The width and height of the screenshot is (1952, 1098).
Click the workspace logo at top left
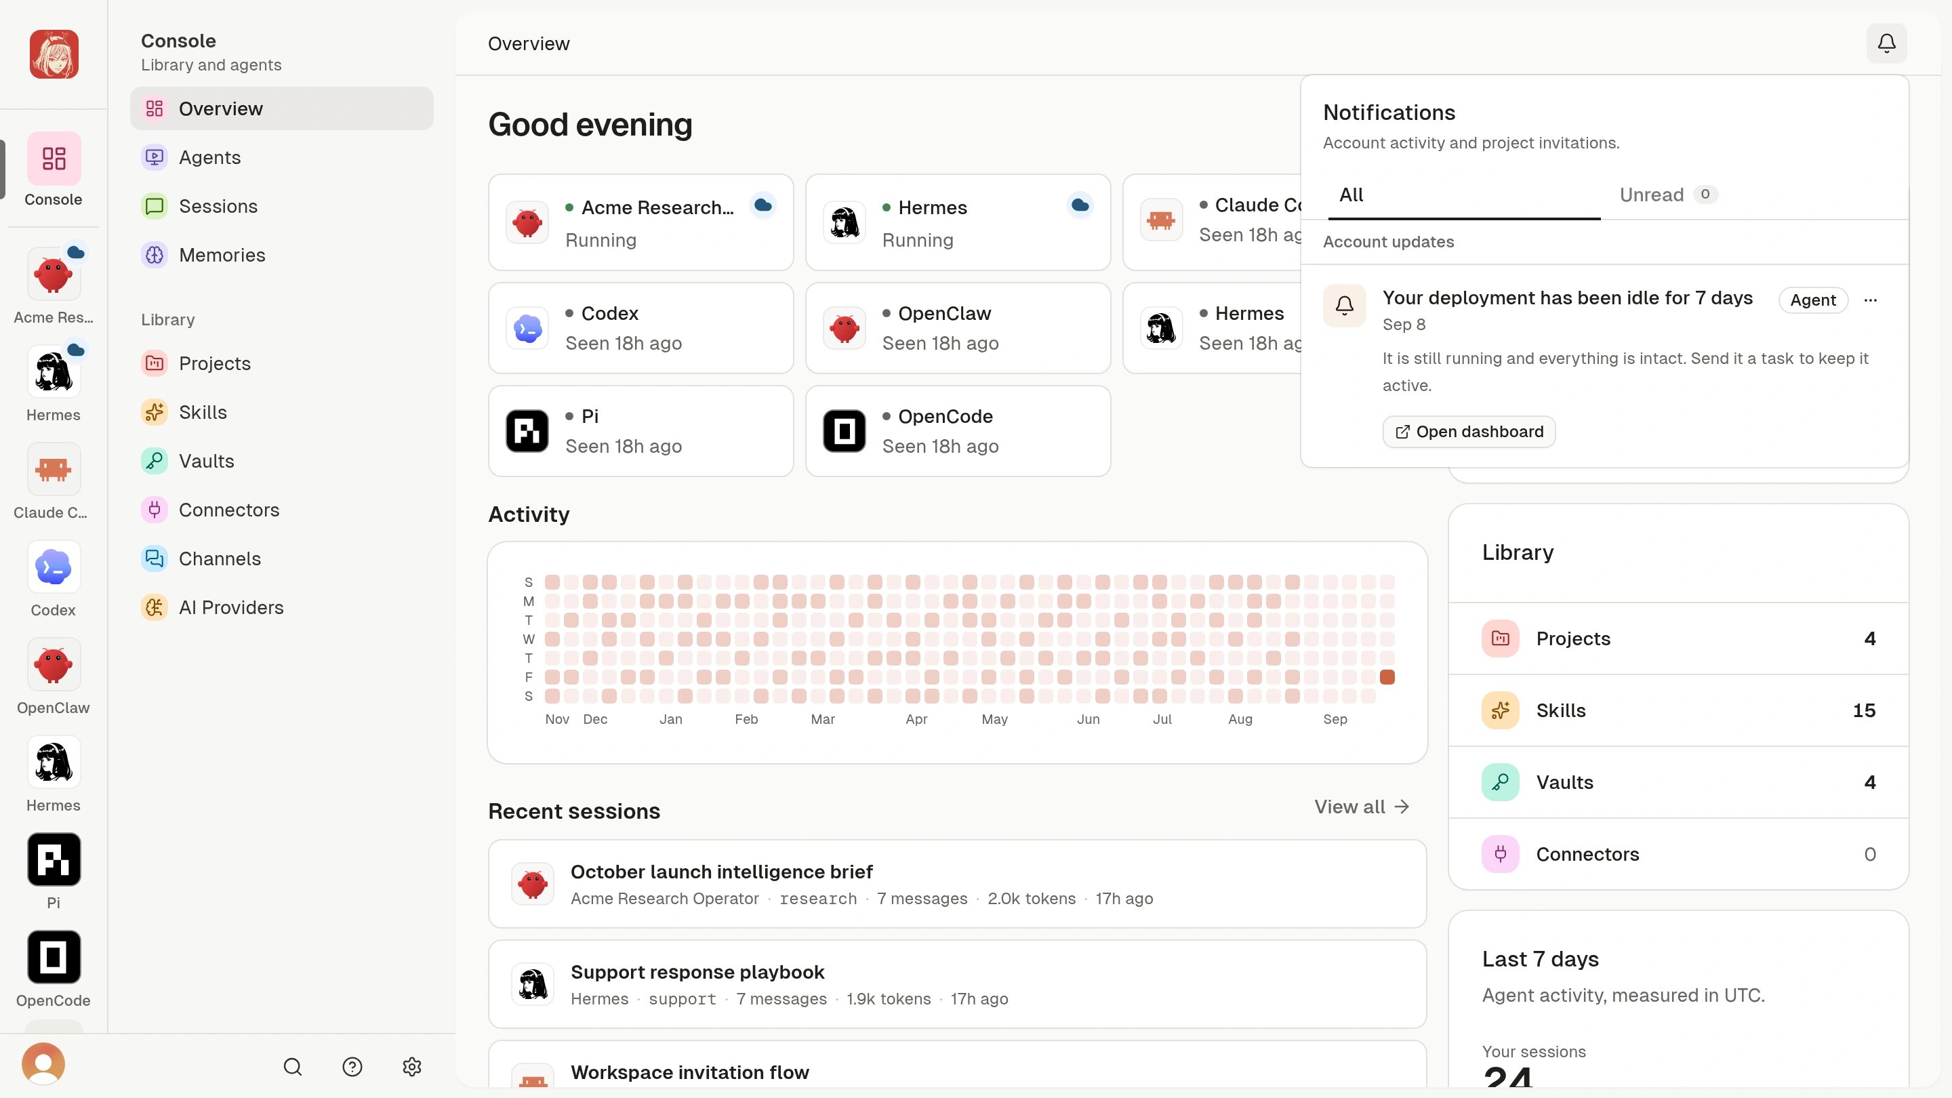(x=54, y=54)
